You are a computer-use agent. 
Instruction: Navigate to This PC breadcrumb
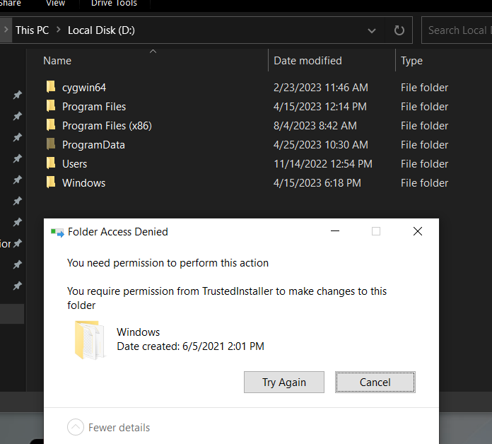click(33, 30)
